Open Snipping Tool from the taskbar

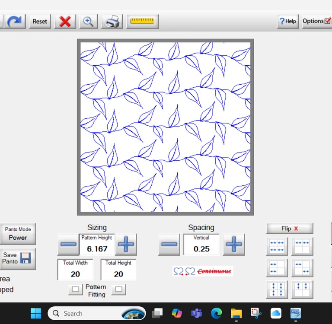click(x=256, y=313)
